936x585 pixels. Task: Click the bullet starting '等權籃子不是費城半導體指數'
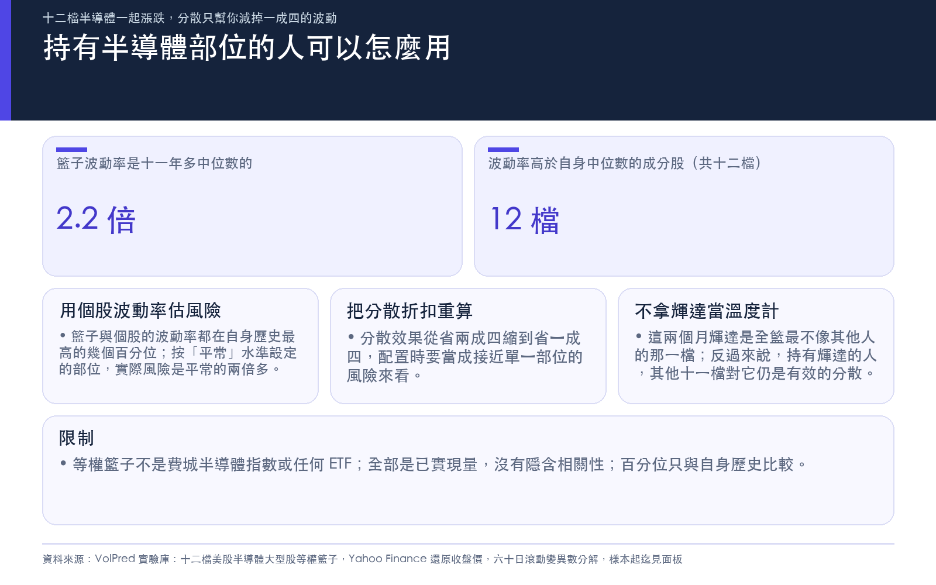(433, 464)
